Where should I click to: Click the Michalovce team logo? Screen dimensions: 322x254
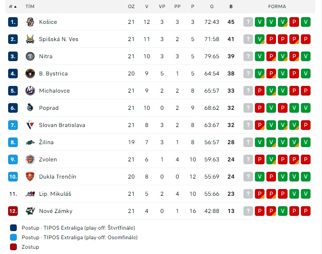(x=30, y=91)
